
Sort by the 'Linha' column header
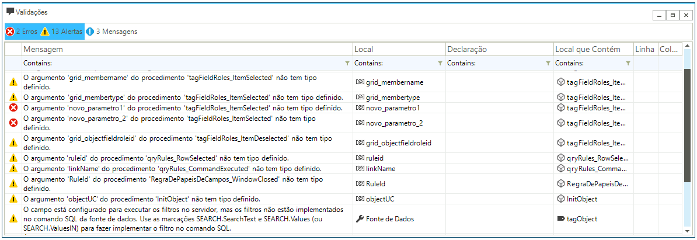644,50
